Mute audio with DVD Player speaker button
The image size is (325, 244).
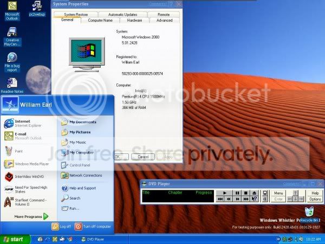(x=265, y=199)
